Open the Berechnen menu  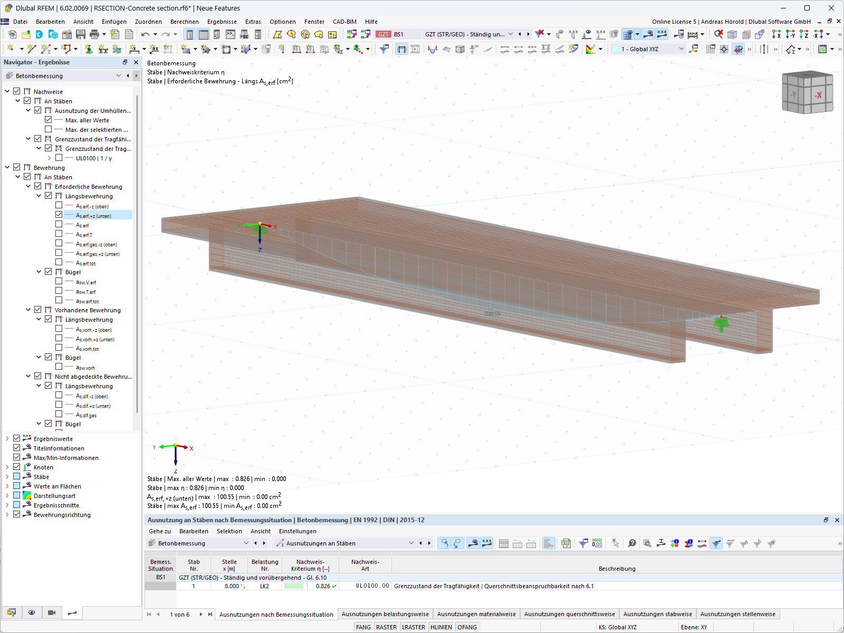tap(184, 22)
